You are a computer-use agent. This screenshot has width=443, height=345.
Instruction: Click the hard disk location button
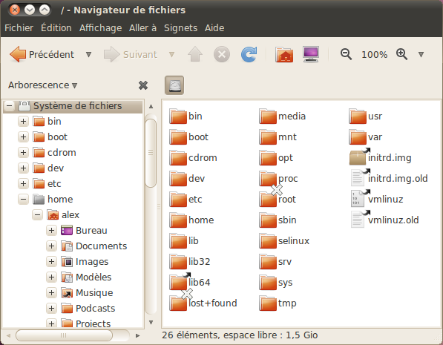tap(174, 85)
